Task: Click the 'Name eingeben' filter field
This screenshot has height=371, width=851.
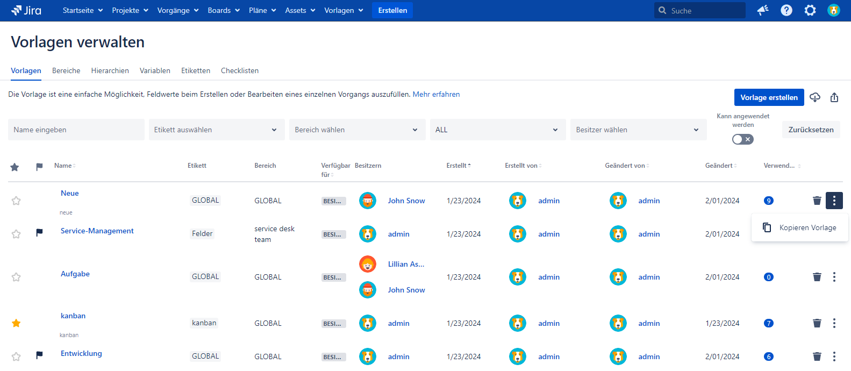Action: (76, 130)
